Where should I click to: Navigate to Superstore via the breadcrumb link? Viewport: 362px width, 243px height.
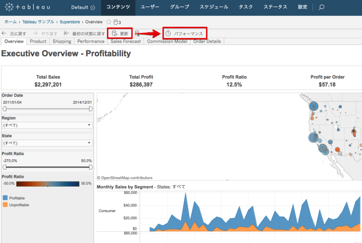point(70,22)
